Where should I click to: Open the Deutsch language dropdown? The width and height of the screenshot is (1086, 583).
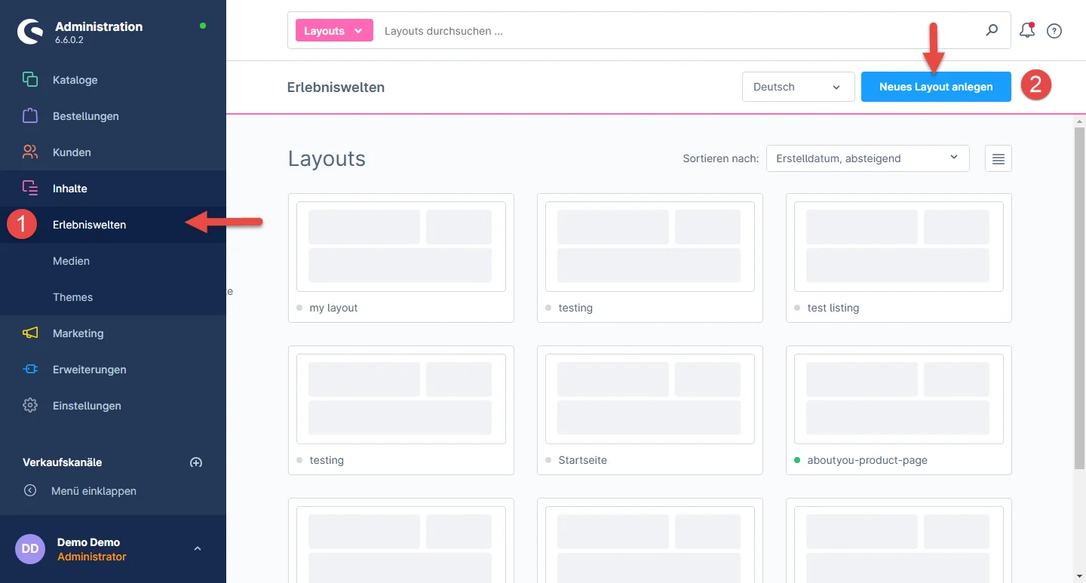pyautogui.click(x=798, y=87)
